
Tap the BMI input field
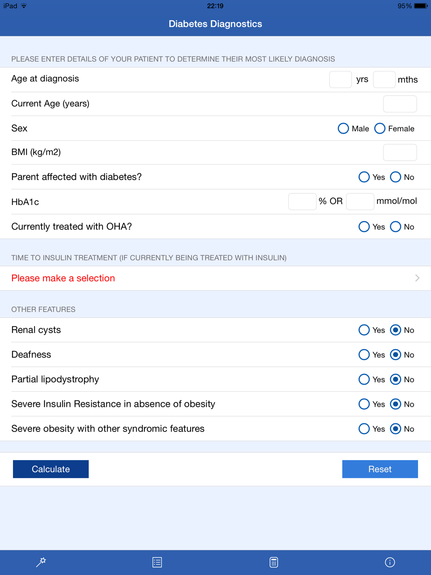tap(400, 152)
